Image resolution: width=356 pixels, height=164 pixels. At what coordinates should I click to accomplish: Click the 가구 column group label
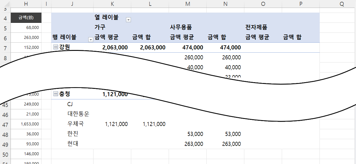point(100,27)
